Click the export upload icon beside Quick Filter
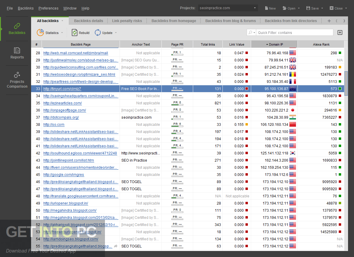The width and height of the screenshot is (354, 257). tap(340, 32)
